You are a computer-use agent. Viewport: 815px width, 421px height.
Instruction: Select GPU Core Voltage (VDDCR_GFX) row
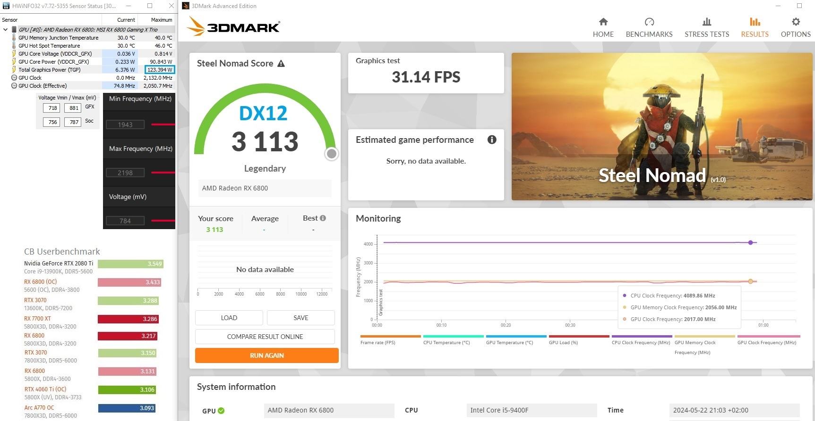(88, 54)
